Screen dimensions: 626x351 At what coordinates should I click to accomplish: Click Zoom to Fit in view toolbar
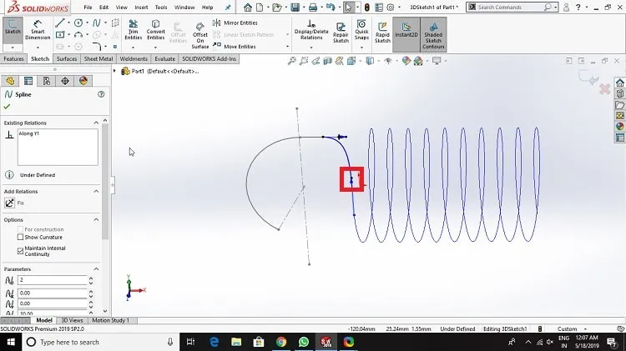tap(292, 61)
